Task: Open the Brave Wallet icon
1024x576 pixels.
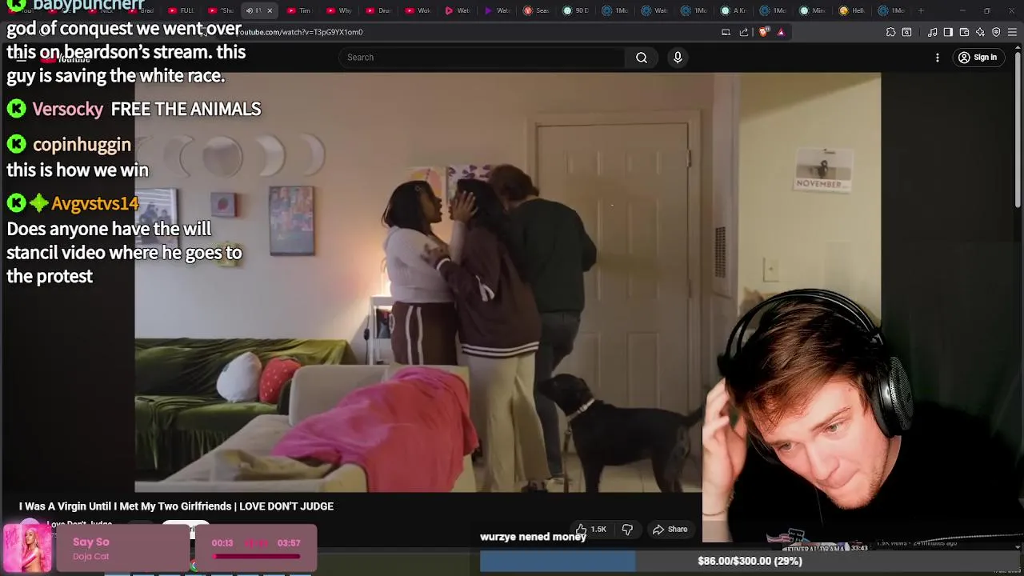Action: (964, 32)
